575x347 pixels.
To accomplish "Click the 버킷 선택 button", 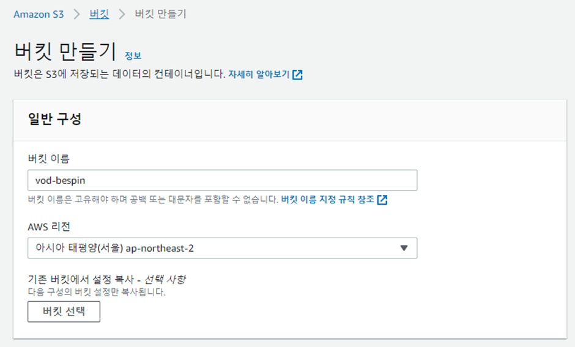I will coord(64,312).
